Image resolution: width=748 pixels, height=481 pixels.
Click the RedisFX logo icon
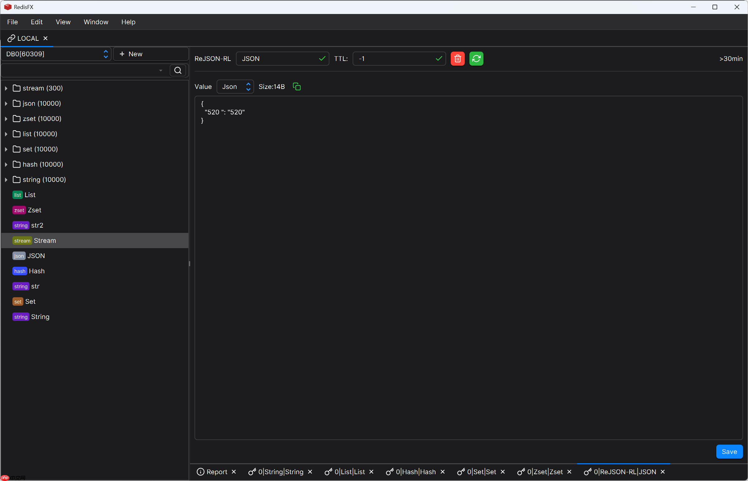pyautogui.click(x=7, y=7)
